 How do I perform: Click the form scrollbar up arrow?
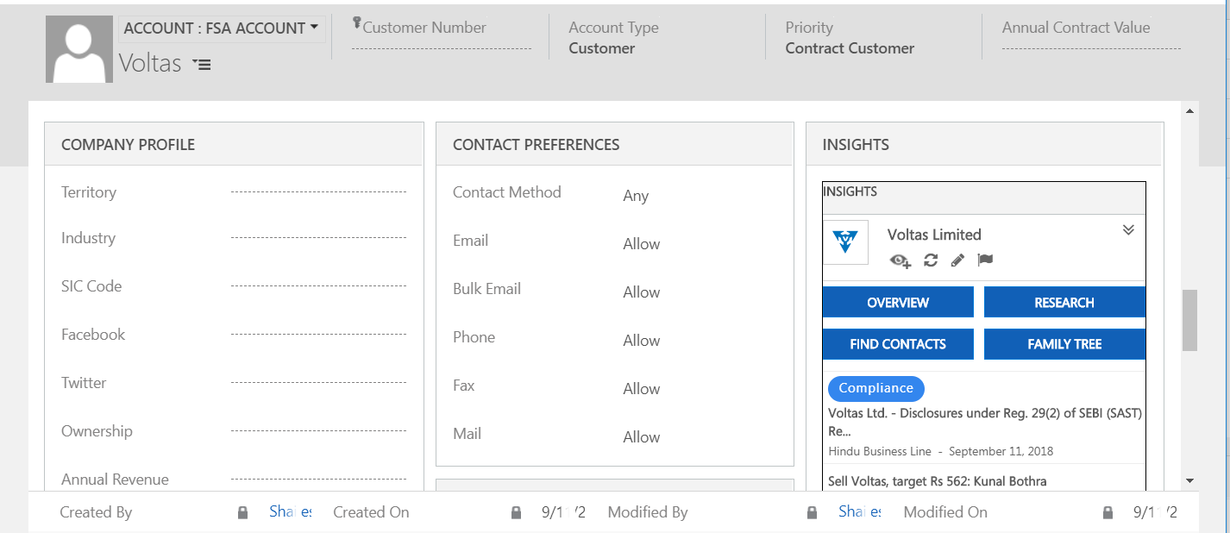coord(1190,111)
